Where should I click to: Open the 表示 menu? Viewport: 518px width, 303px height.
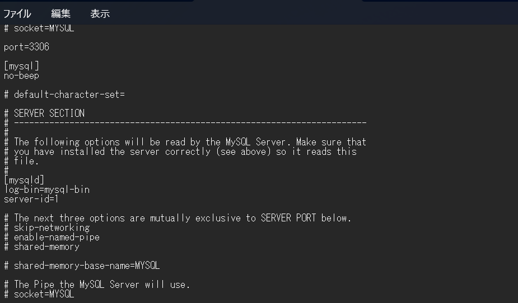[100, 13]
